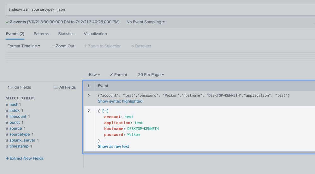Select the splunk_server field

pos(22,140)
